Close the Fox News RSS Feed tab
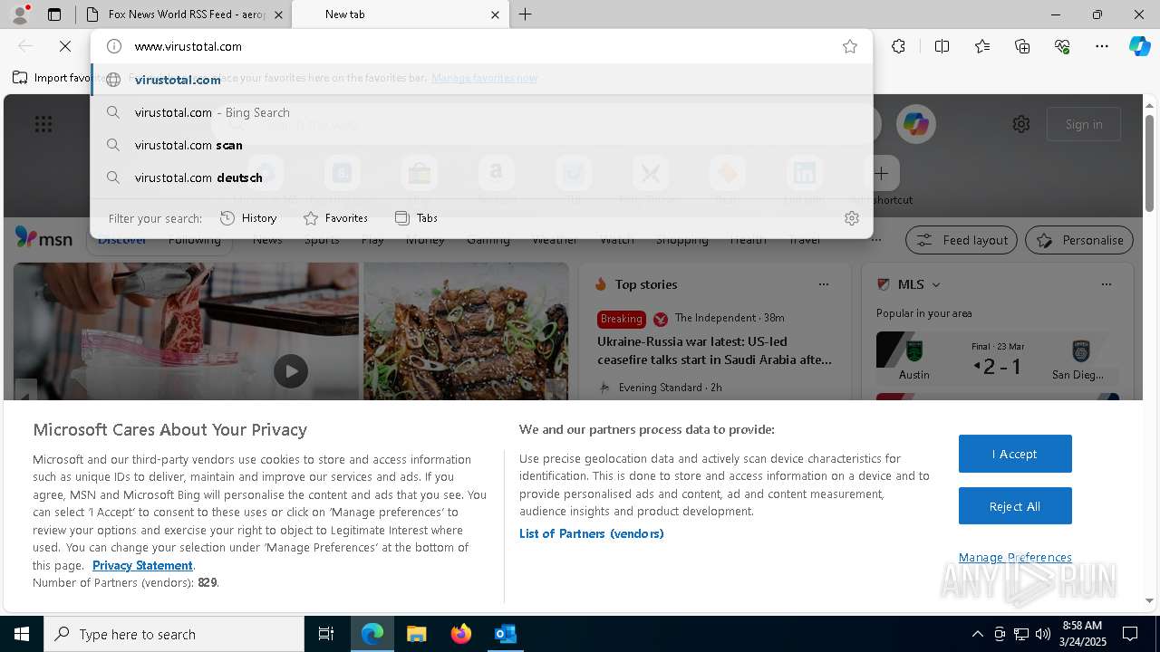 (278, 14)
